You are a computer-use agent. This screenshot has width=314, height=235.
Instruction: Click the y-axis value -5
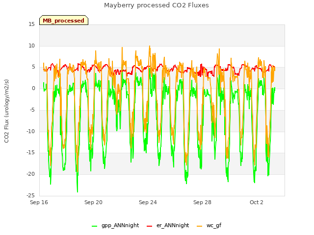point(32,110)
